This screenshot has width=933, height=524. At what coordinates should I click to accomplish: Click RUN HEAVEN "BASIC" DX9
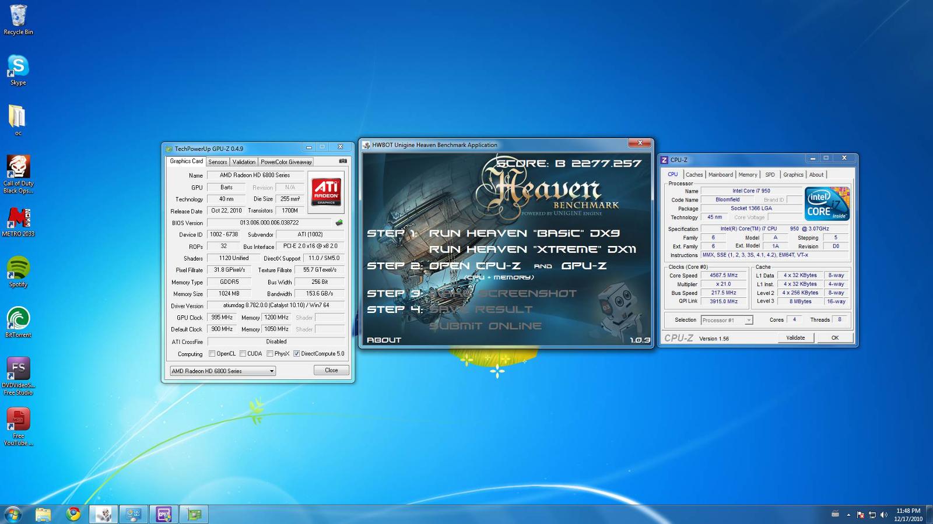524,233
